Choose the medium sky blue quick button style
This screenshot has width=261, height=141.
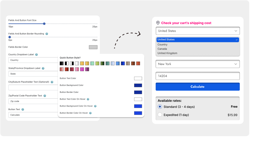pyautogui.click(x=118, y=64)
